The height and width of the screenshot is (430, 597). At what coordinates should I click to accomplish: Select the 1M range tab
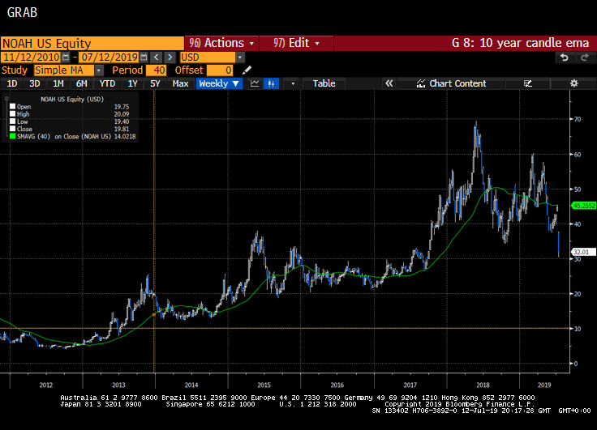[58, 83]
